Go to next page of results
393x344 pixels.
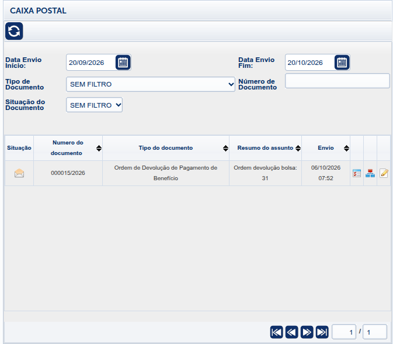[x=307, y=332]
